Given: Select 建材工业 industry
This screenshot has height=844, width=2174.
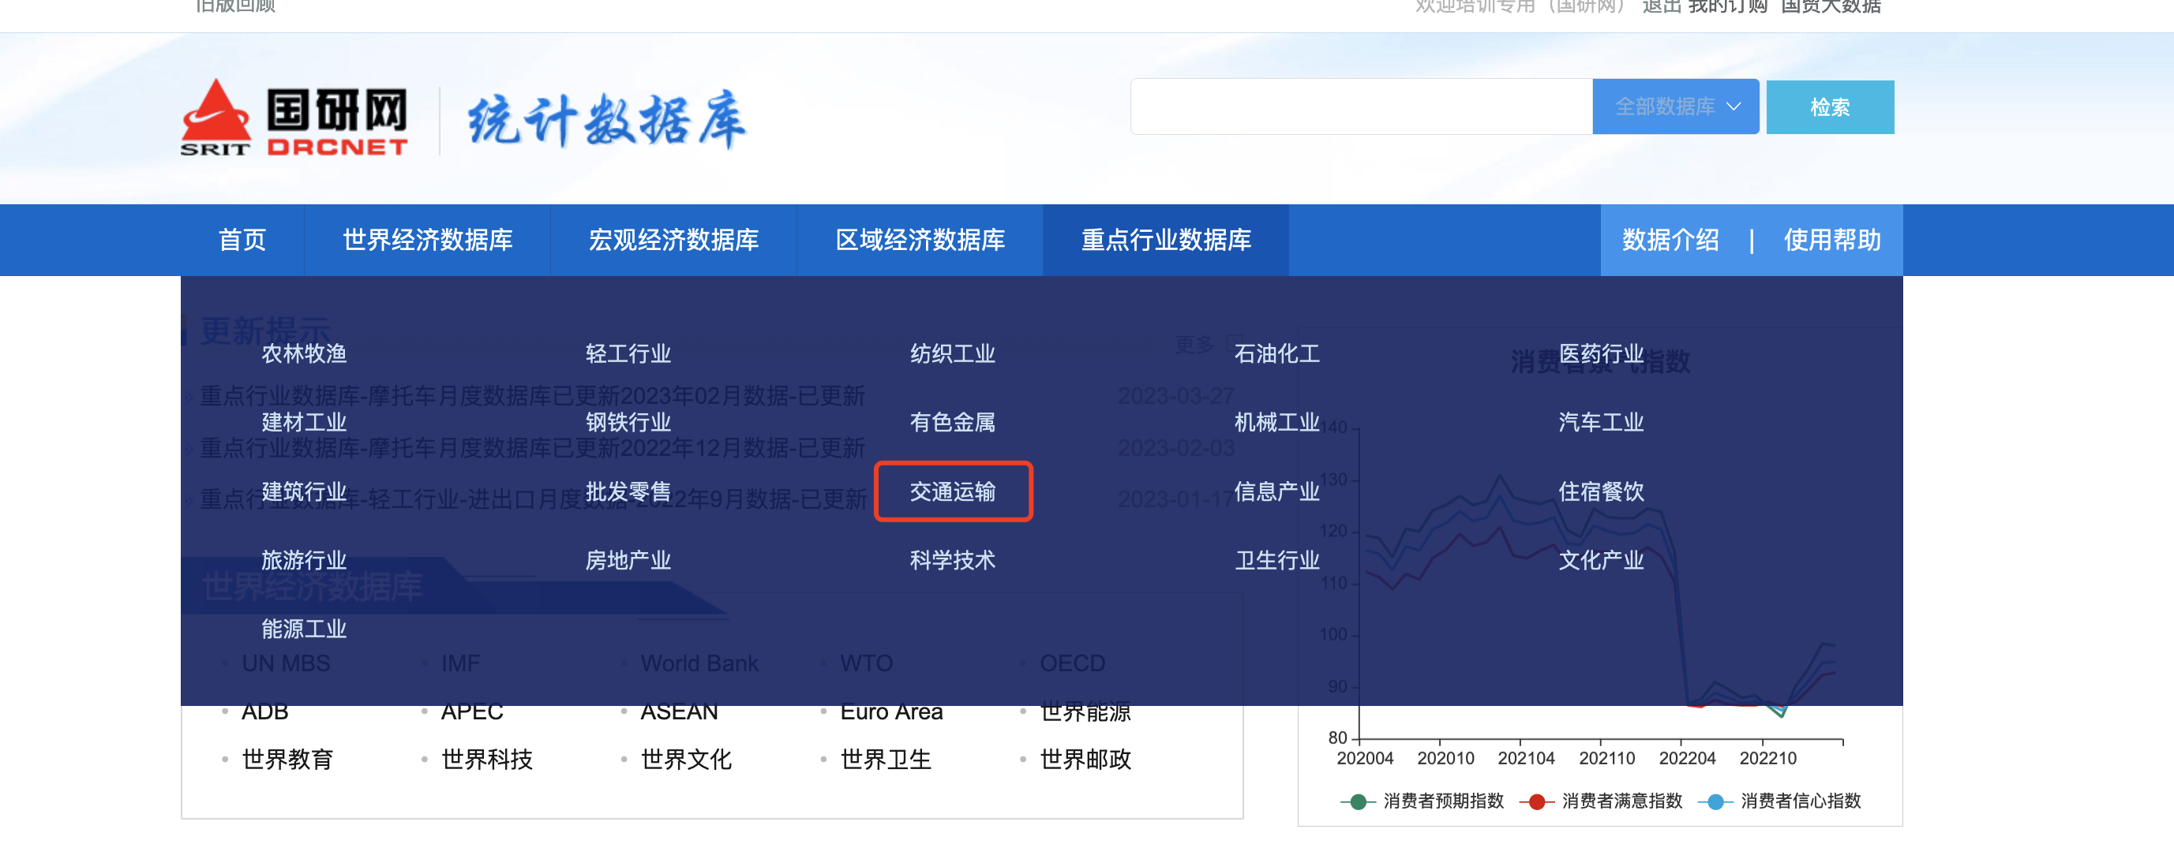Looking at the screenshot, I should (x=304, y=423).
